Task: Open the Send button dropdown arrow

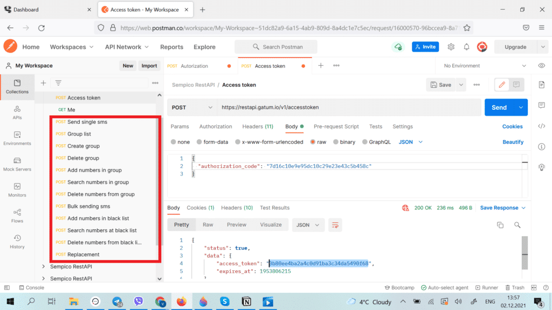Action: [x=521, y=108]
